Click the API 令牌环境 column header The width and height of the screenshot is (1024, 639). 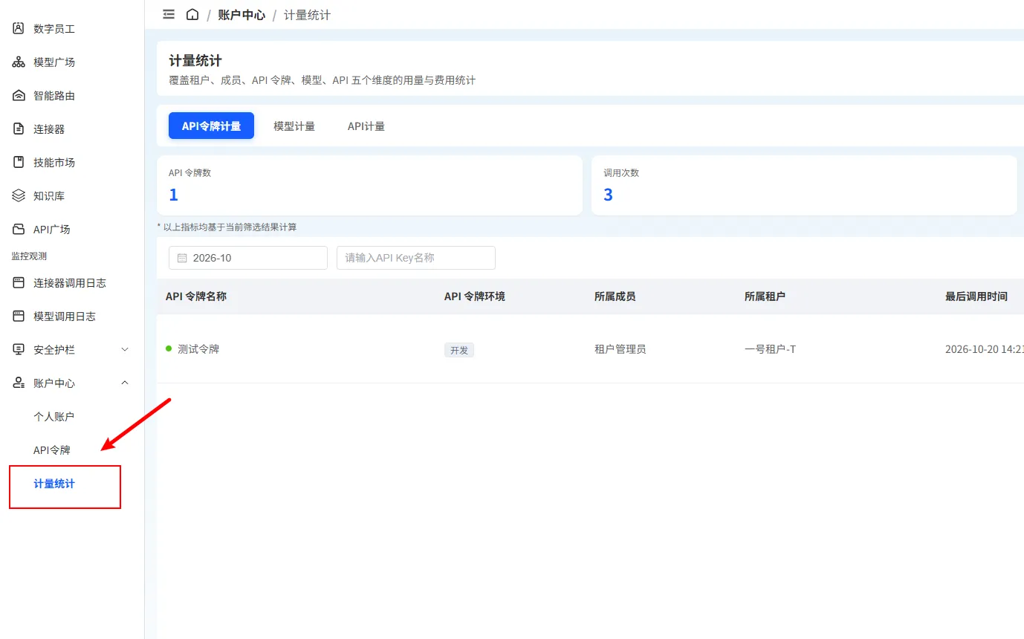(475, 296)
